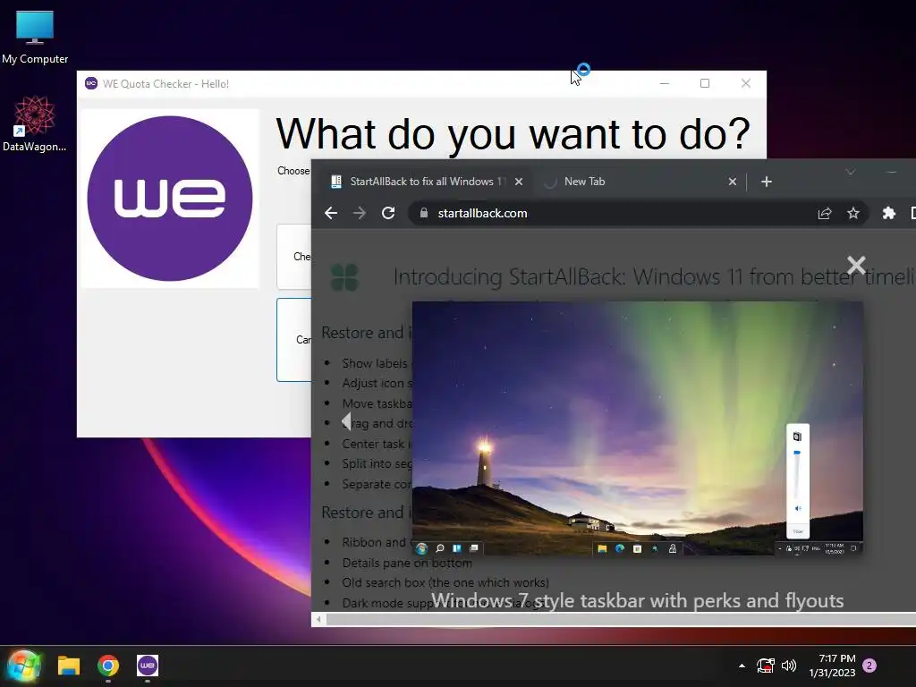Viewport: 916px width, 687px height.
Task: Click the text "Details pane on bottom"
Action: tap(407, 563)
